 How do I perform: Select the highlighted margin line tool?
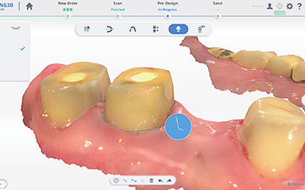click(178, 29)
